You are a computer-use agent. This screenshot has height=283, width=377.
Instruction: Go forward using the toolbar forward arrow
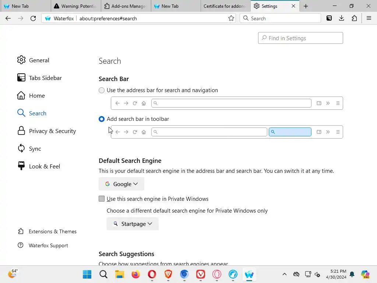[21, 18]
